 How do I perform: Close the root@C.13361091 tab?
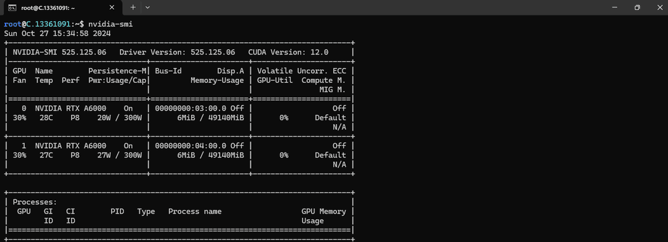pyautogui.click(x=112, y=7)
